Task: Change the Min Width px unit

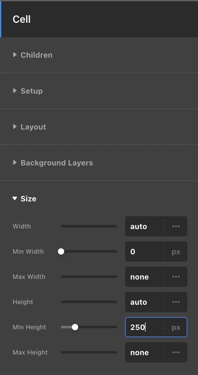Action: 176,251
